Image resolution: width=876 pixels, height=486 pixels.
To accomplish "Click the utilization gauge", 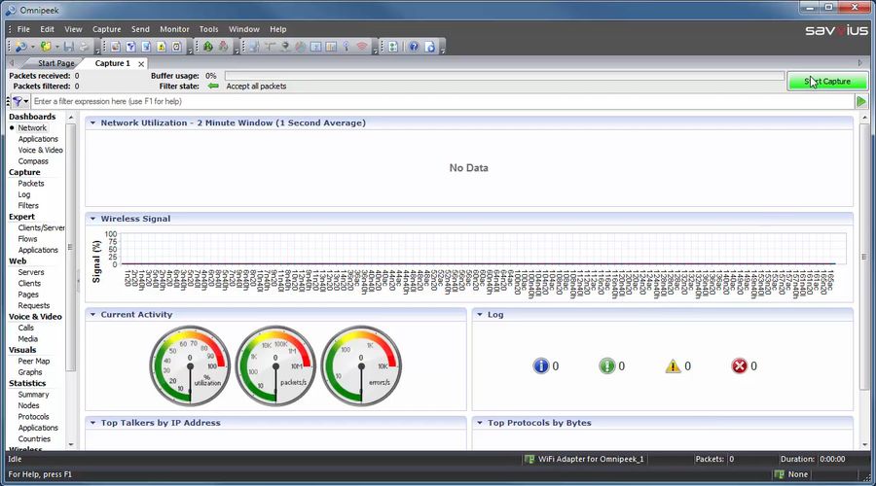I will [190, 366].
